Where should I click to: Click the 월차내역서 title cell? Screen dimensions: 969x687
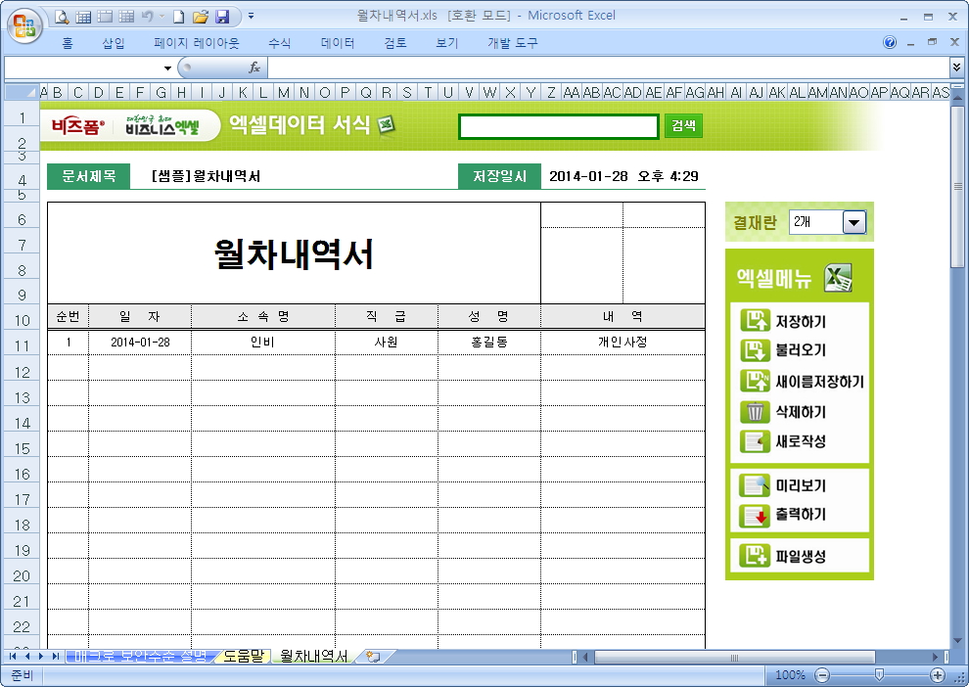coord(294,253)
